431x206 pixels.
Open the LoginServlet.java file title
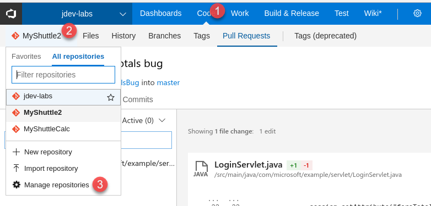point(248,165)
